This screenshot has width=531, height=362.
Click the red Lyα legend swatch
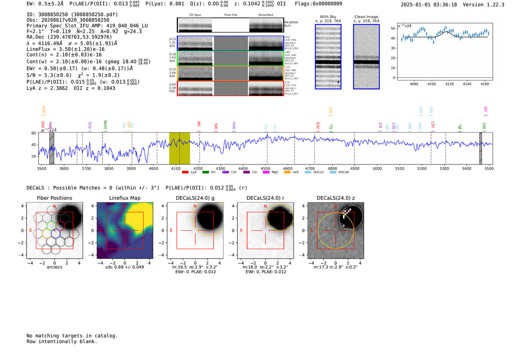(185, 172)
